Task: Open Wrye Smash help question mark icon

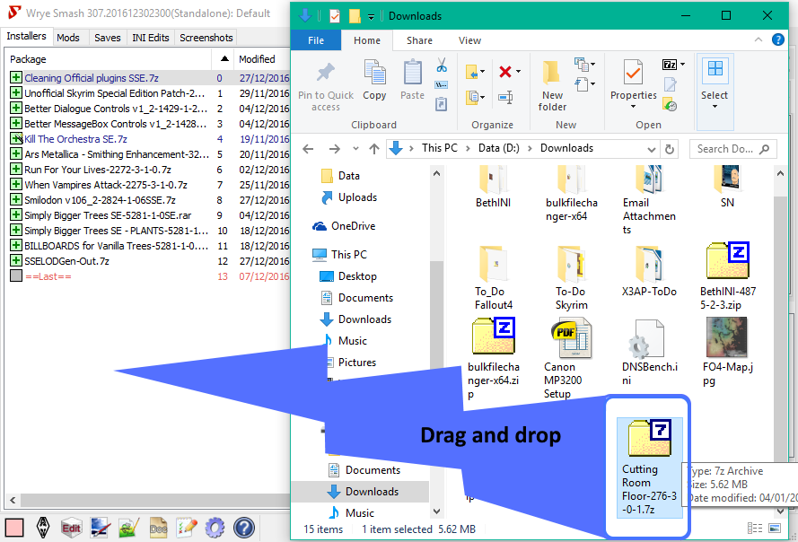Action: coord(243,528)
